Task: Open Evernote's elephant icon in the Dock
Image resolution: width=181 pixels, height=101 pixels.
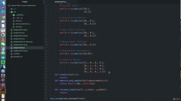Action: tap(3, 62)
